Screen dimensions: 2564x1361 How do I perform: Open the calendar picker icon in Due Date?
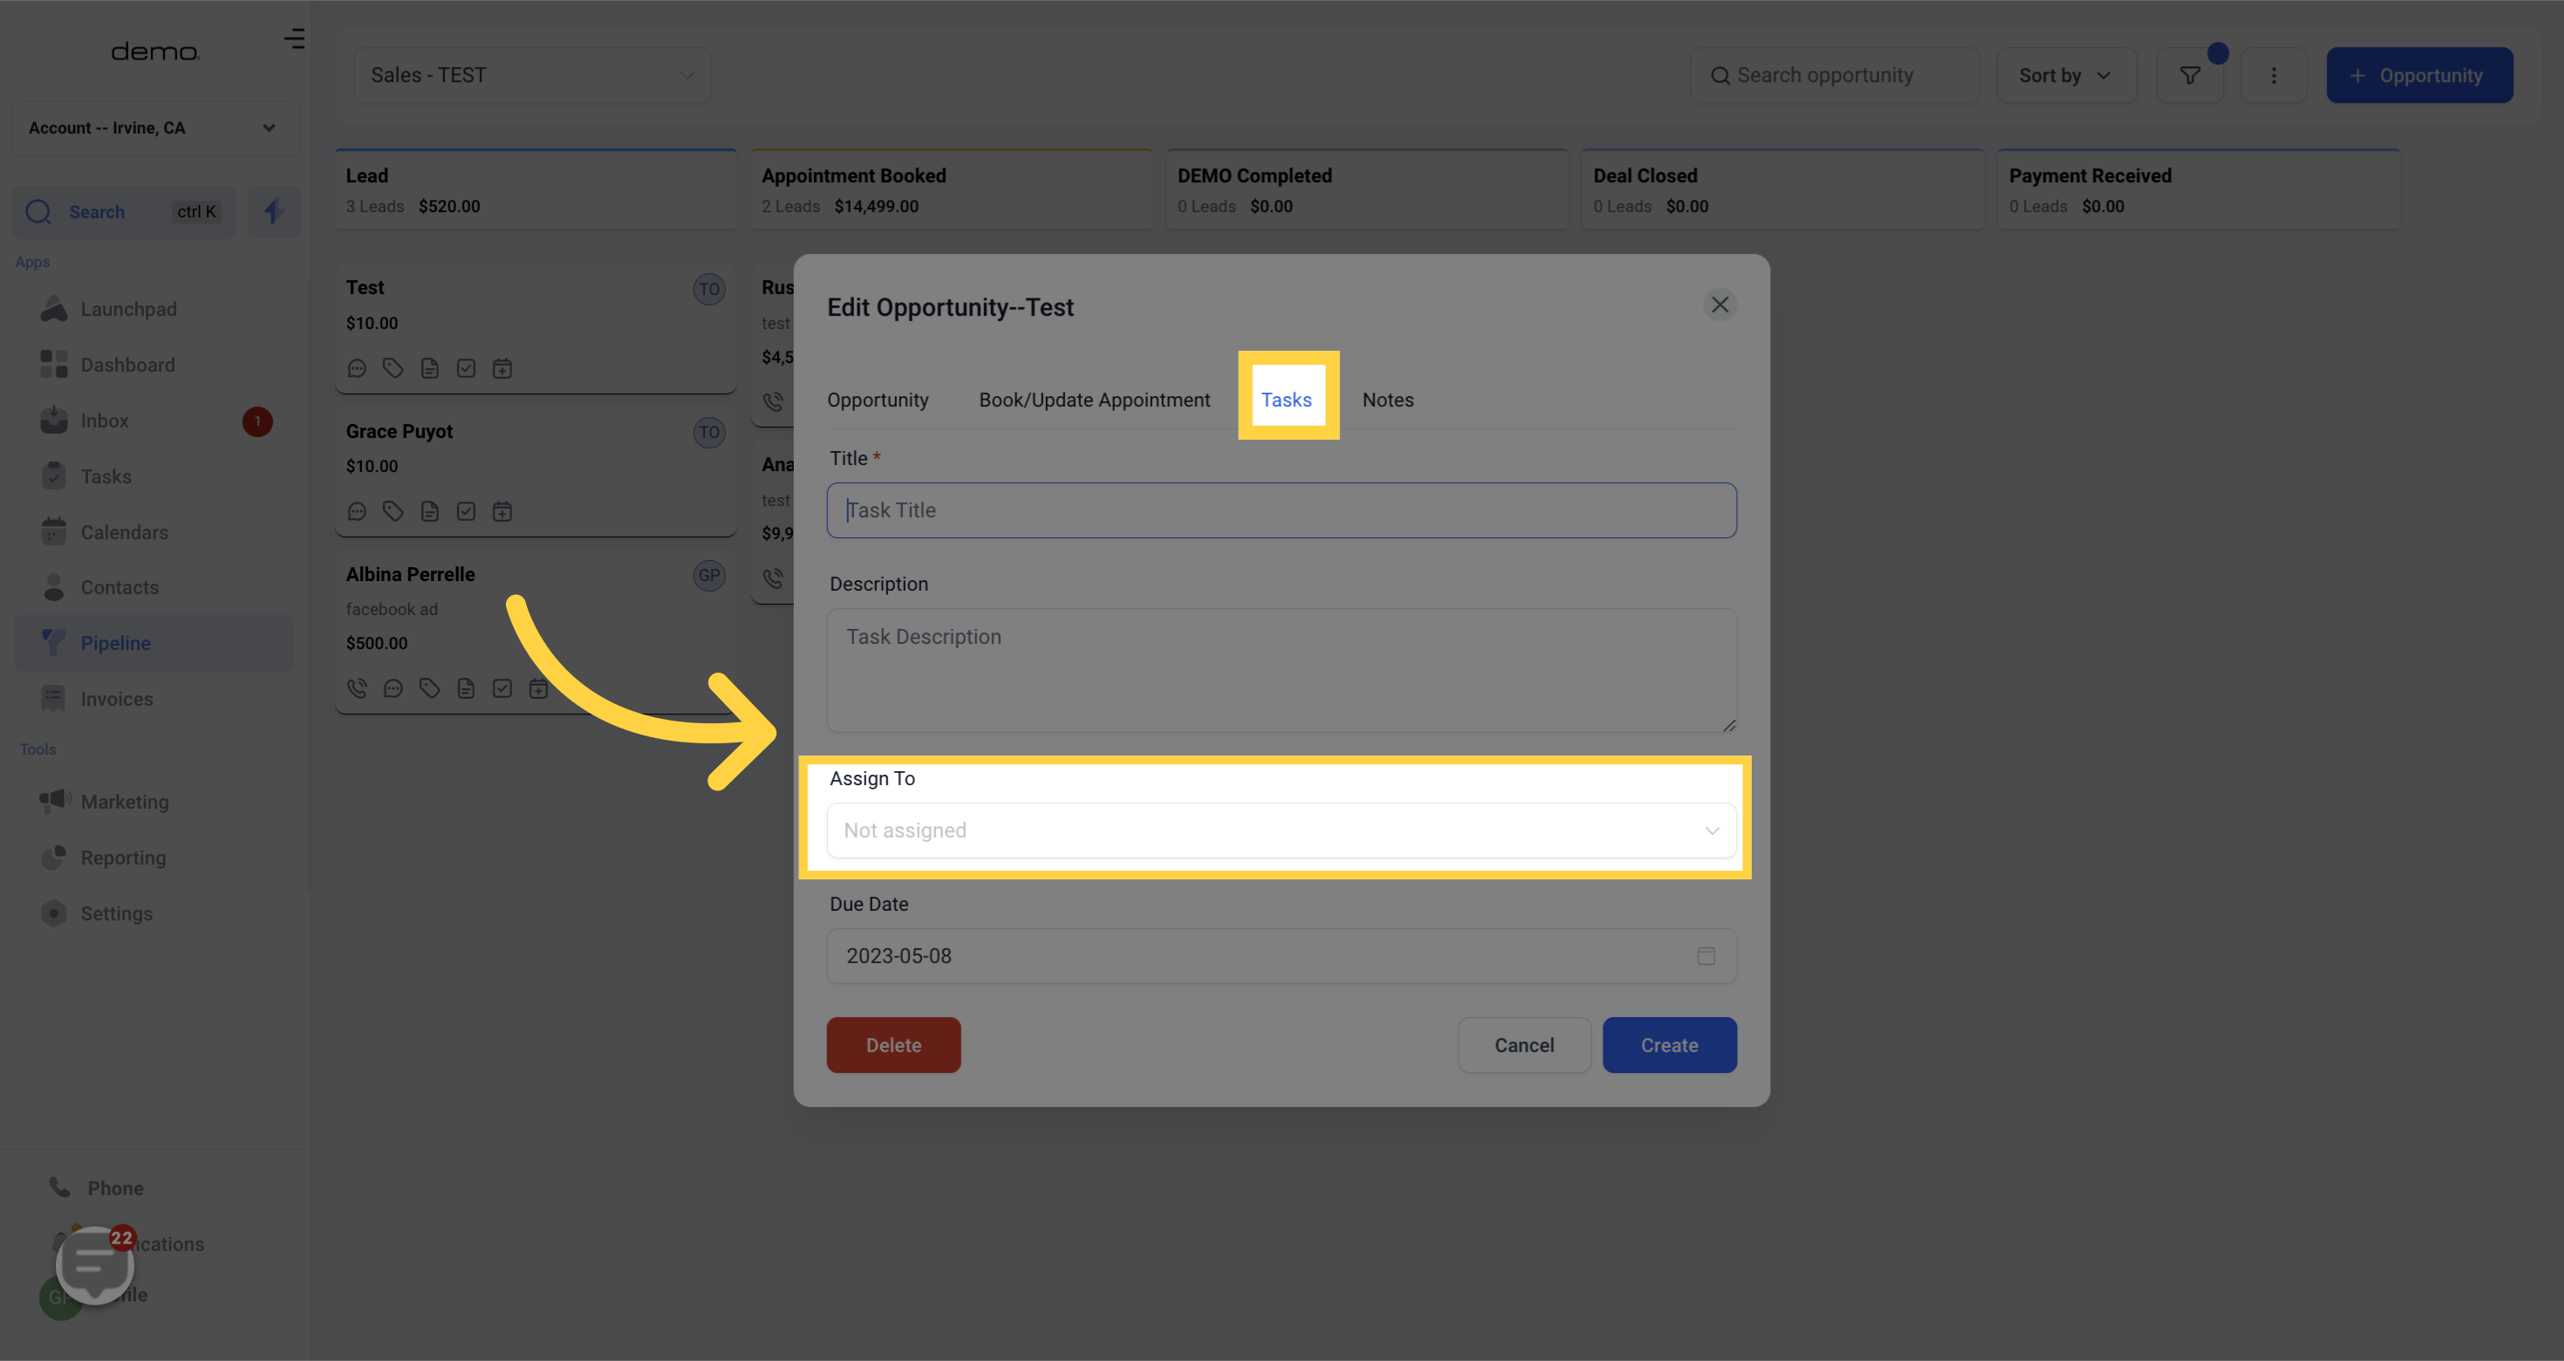[1705, 956]
